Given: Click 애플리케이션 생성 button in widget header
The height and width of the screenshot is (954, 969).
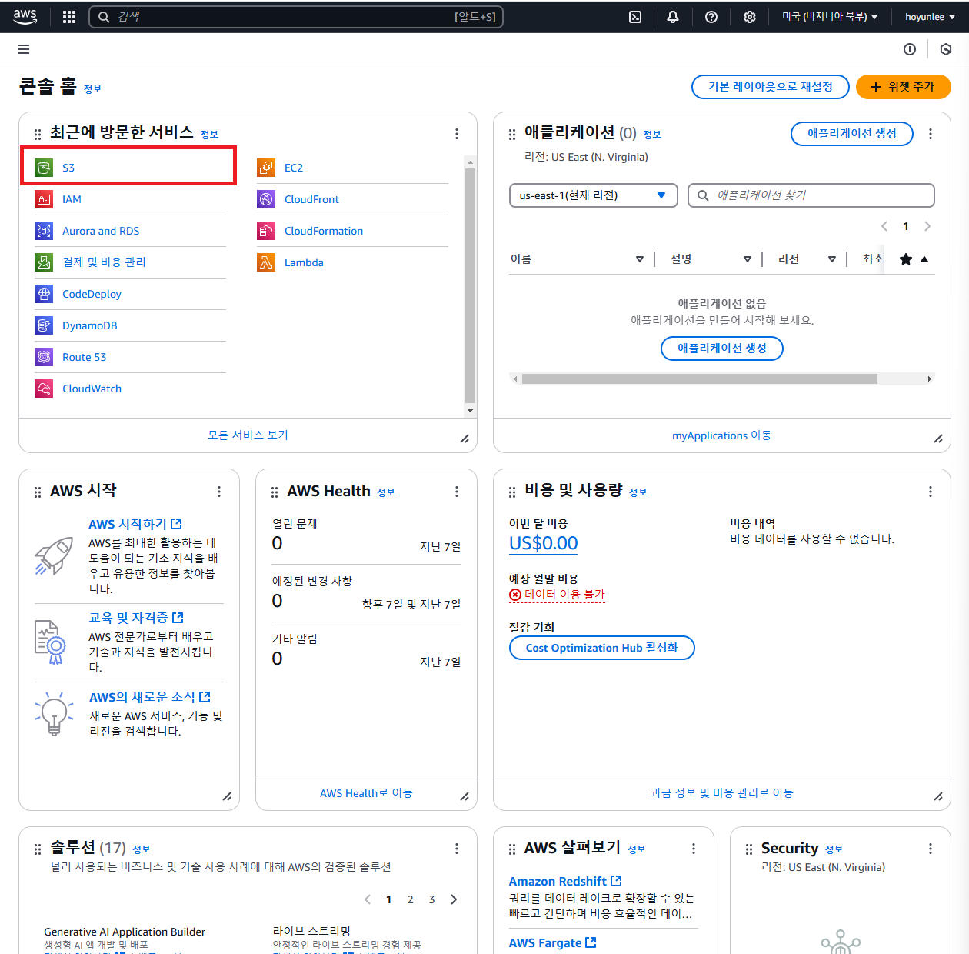Looking at the screenshot, I should tap(852, 134).
